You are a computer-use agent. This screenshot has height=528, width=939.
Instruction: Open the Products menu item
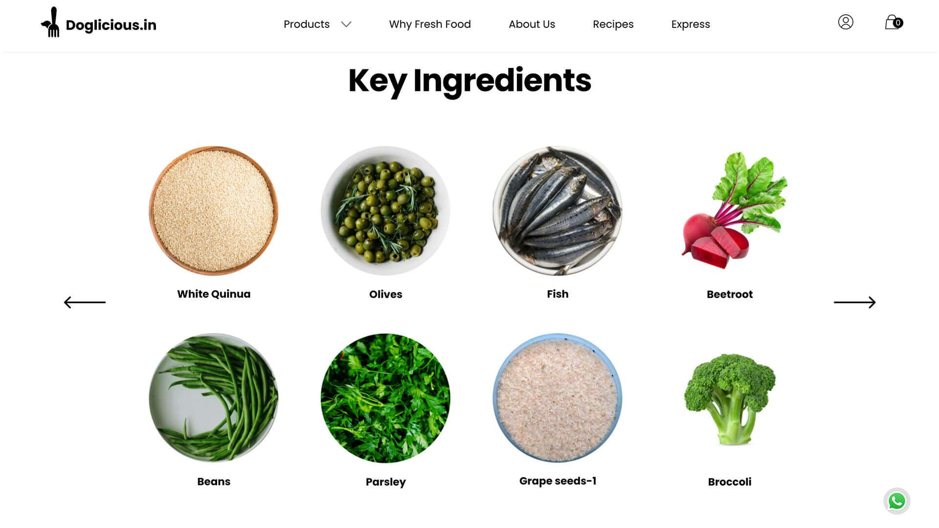coord(307,24)
